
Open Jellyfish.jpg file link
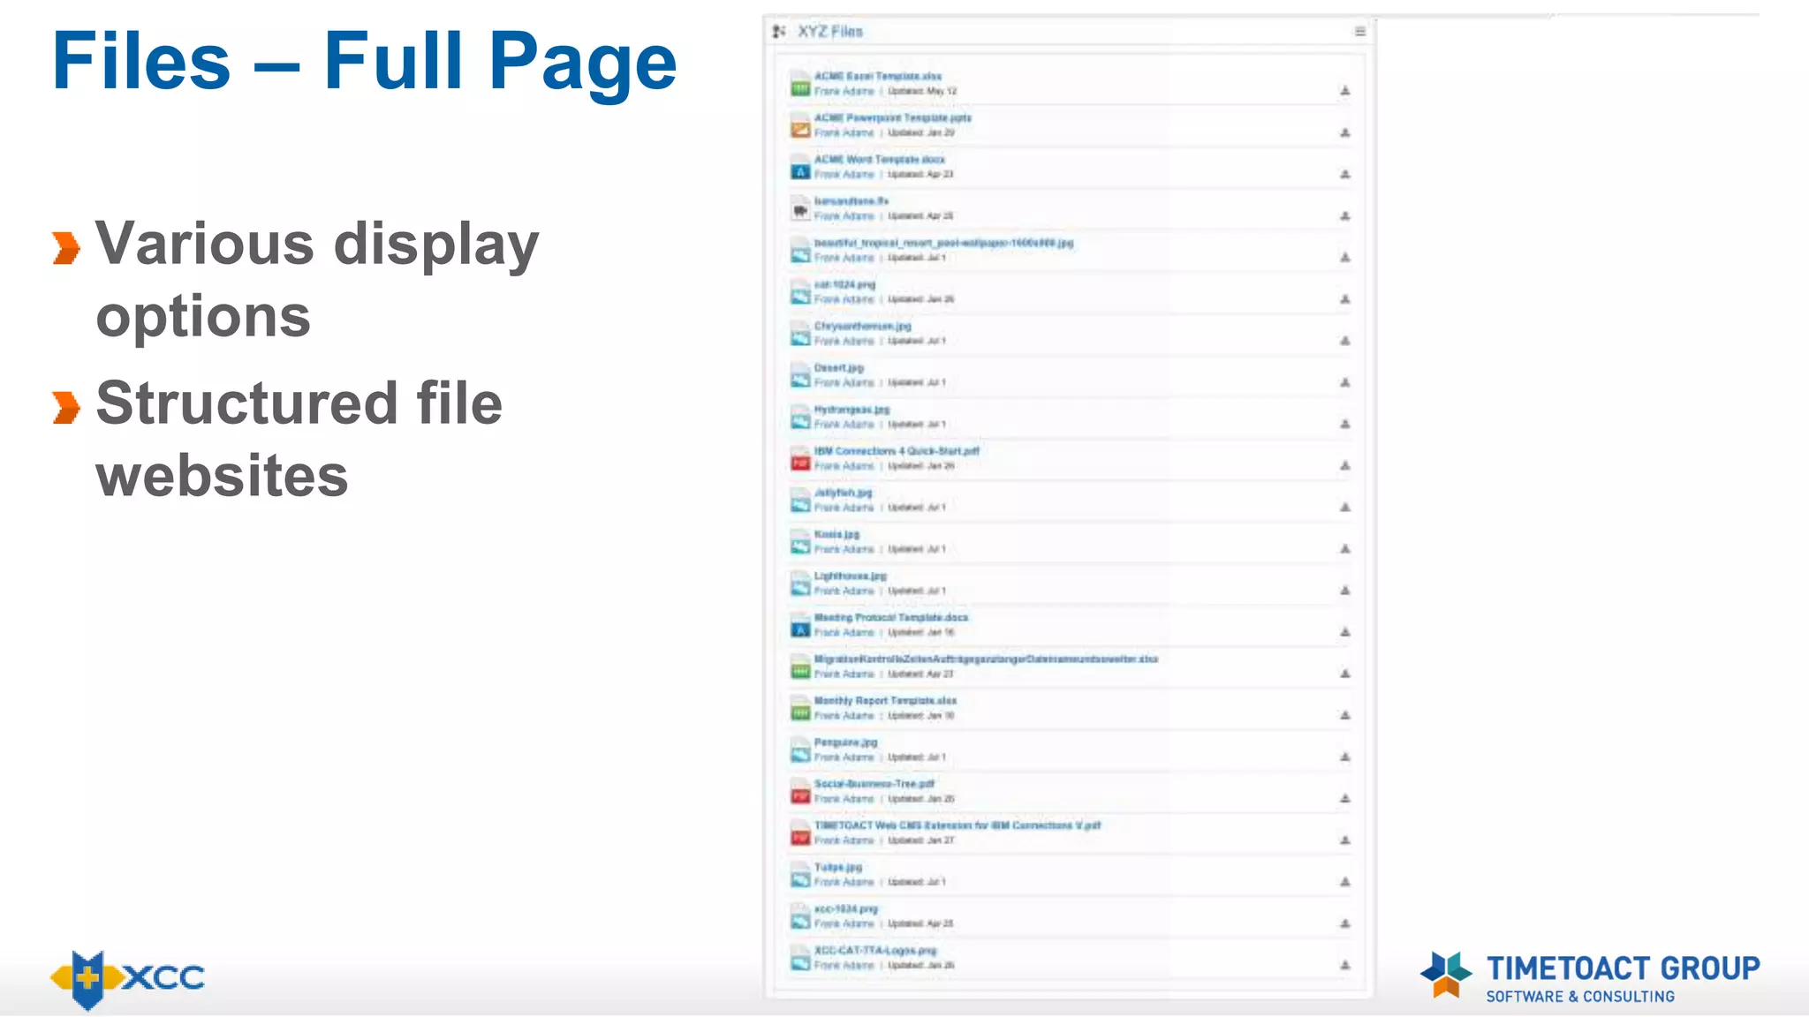tap(844, 493)
